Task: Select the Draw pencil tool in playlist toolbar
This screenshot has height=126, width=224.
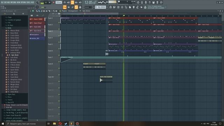Action: click(37, 11)
